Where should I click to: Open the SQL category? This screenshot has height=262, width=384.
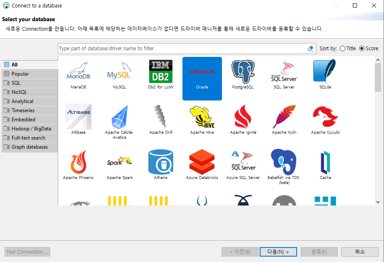click(x=30, y=83)
